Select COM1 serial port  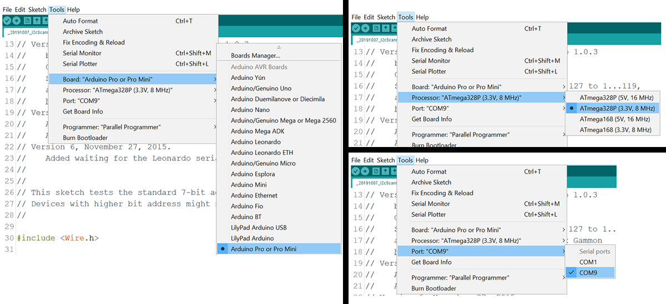588,262
